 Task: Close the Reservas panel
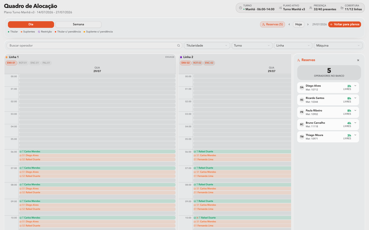[358, 60]
